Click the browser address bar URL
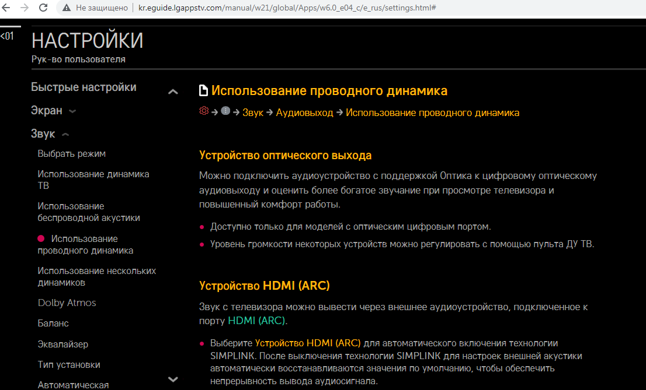646x390 pixels. [x=286, y=8]
